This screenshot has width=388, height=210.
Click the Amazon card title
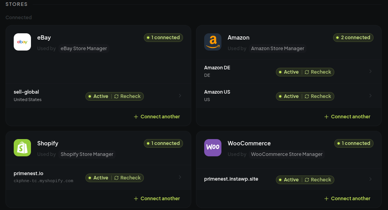tap(239, 38)
